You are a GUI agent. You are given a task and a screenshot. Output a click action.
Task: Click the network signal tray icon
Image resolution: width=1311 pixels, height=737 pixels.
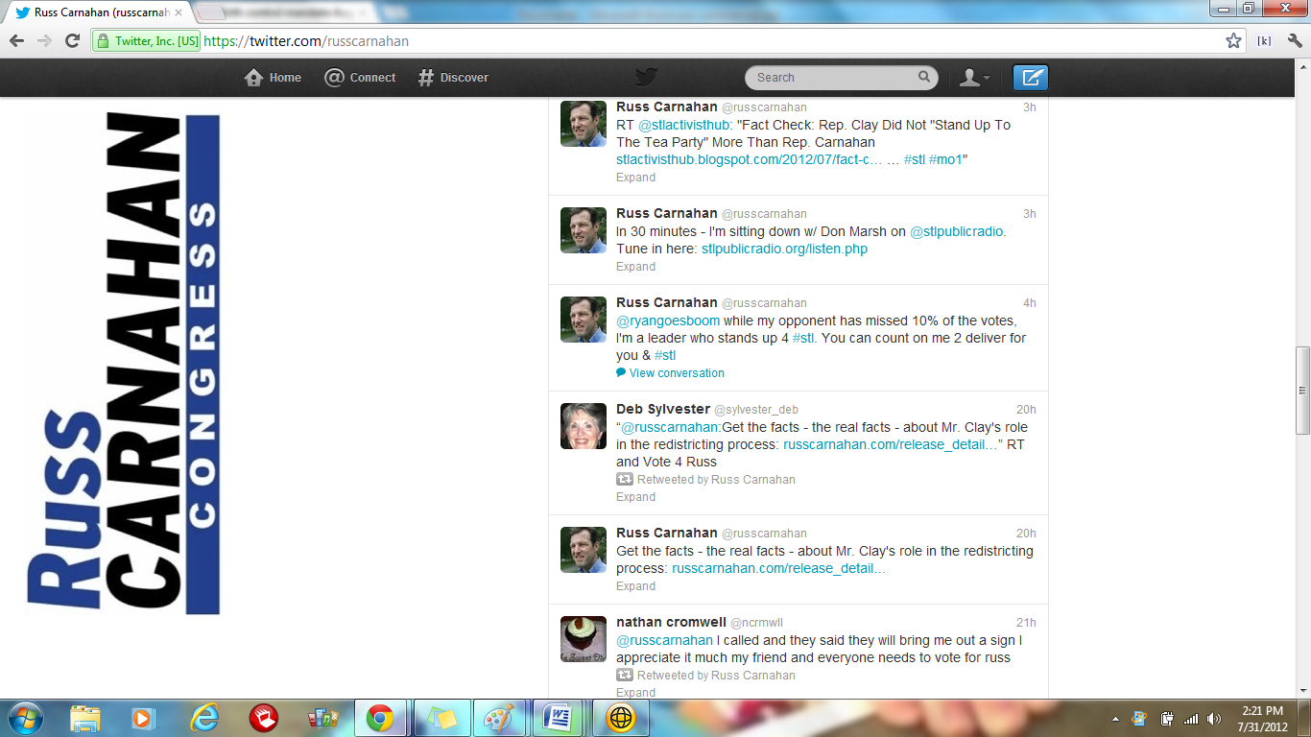1191,718
